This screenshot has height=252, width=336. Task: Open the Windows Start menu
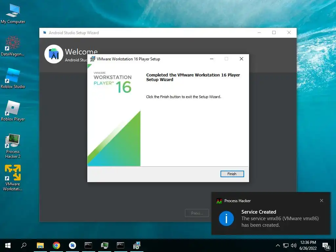(x=8, y=245)
